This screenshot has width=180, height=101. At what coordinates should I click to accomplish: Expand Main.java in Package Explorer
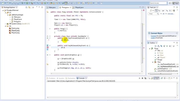coord(10,17)
